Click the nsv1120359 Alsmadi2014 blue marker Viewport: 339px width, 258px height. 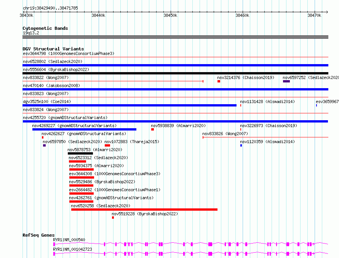click(241, 145)
